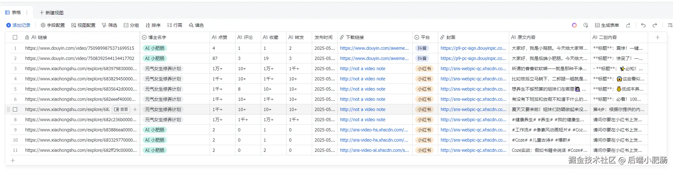The height and width of the screenshot is (170, 673).
Task: Click the 填色 fill color tool
Action: 196,25
